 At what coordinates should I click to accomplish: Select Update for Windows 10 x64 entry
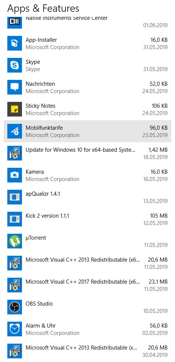[x=87, y=153]
